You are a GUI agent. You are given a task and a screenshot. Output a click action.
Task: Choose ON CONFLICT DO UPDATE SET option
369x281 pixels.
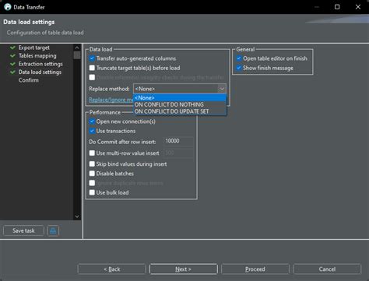click(x=180, y=111)
